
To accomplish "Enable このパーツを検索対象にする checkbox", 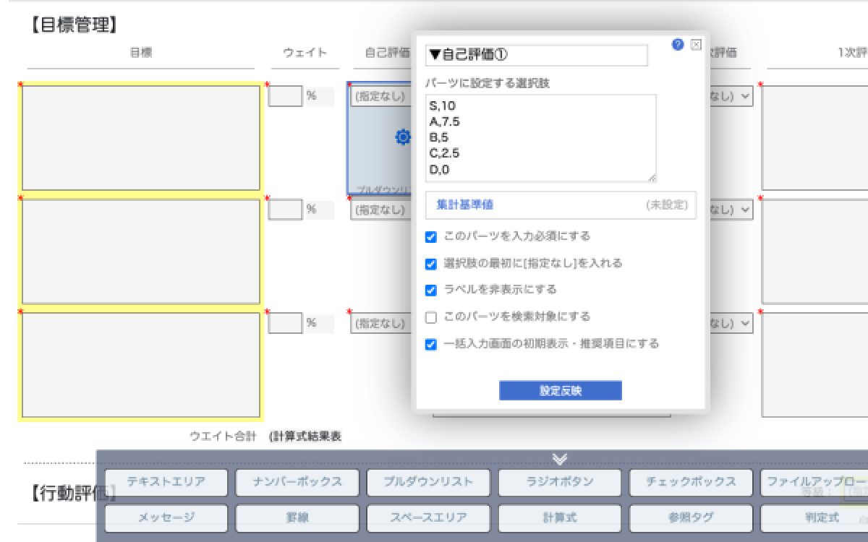I will (x=431, y=317).
